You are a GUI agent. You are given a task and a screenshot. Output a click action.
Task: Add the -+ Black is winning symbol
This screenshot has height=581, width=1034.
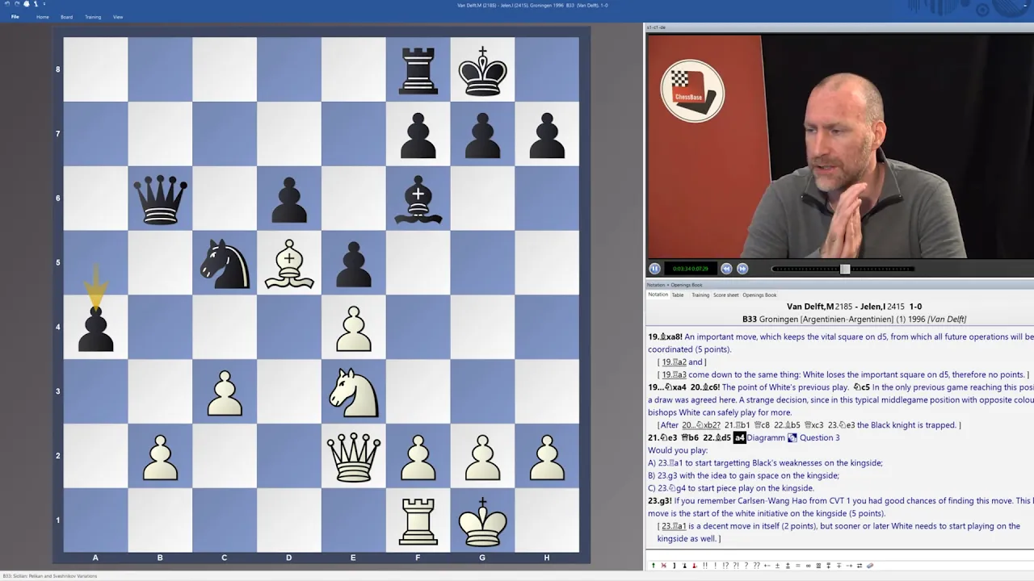pos(849,566)
